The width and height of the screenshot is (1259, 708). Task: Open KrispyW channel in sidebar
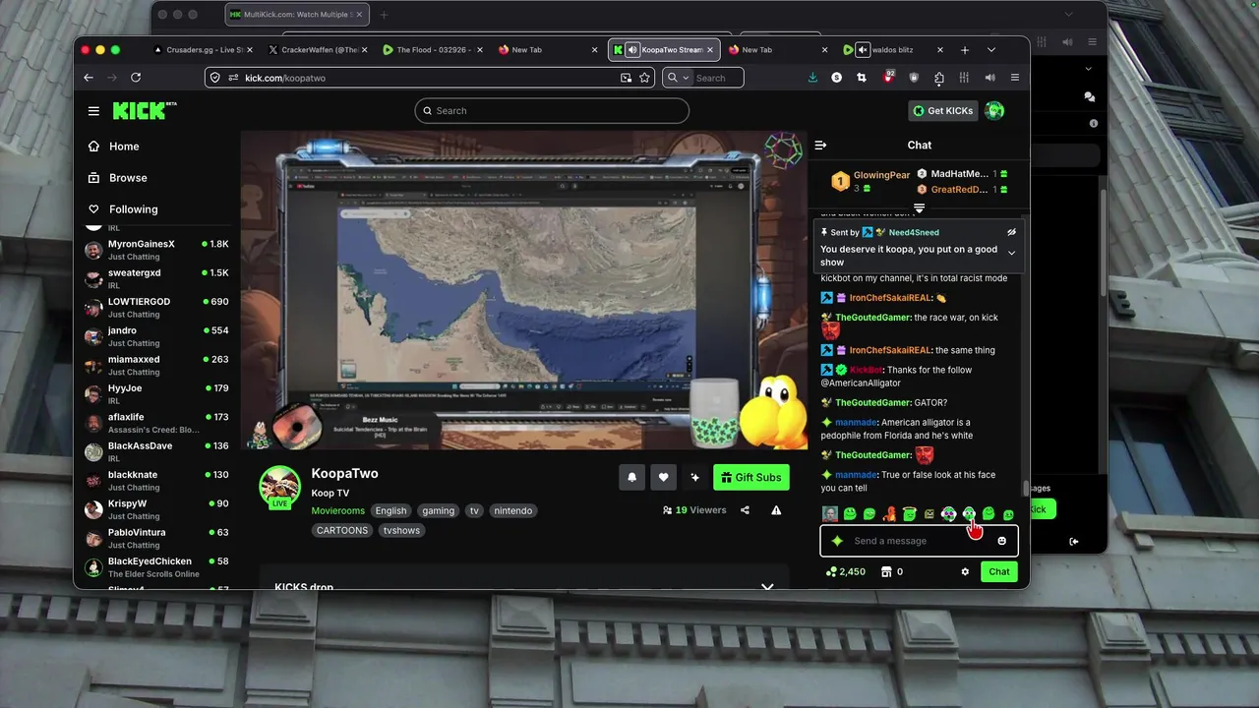coord(157,509)
